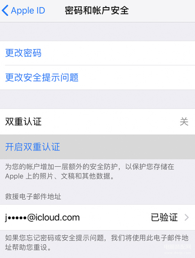Tap gray gap above 双重认证 section

[97, 99]
